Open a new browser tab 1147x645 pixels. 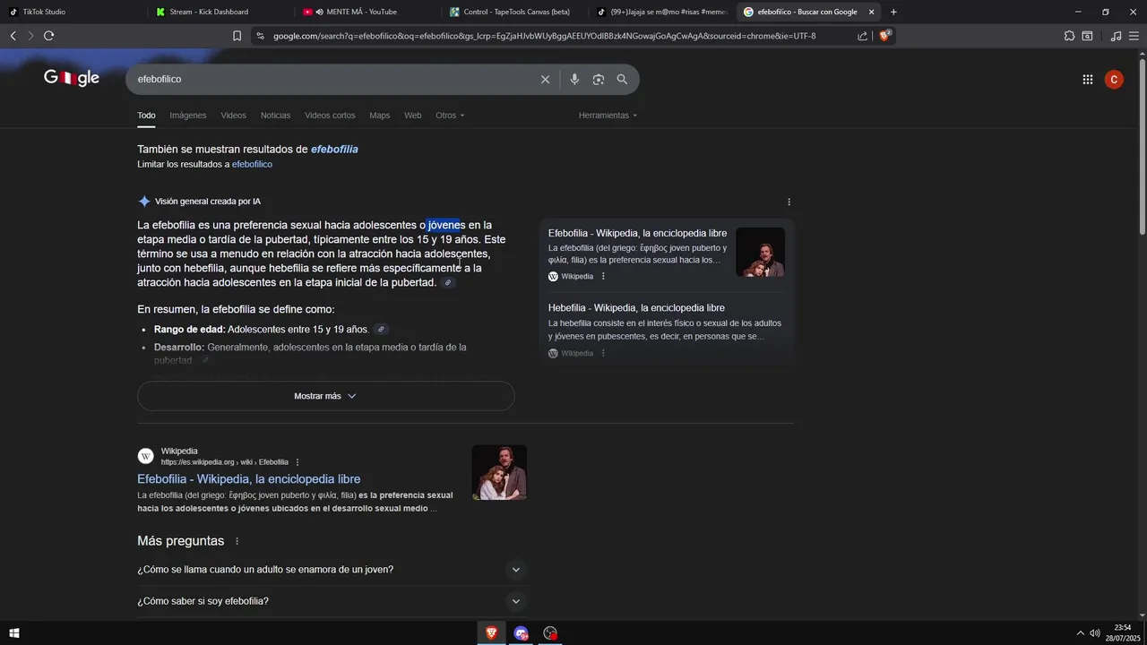point(893,12)
